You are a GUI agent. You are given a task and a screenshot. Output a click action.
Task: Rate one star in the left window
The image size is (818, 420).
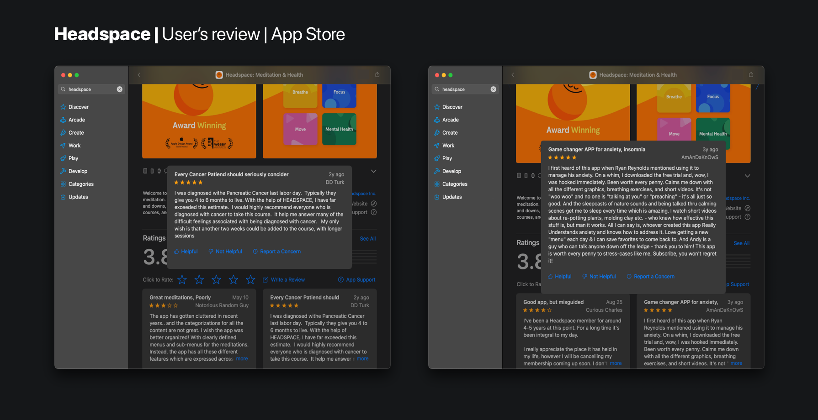[x=182, y=279]
